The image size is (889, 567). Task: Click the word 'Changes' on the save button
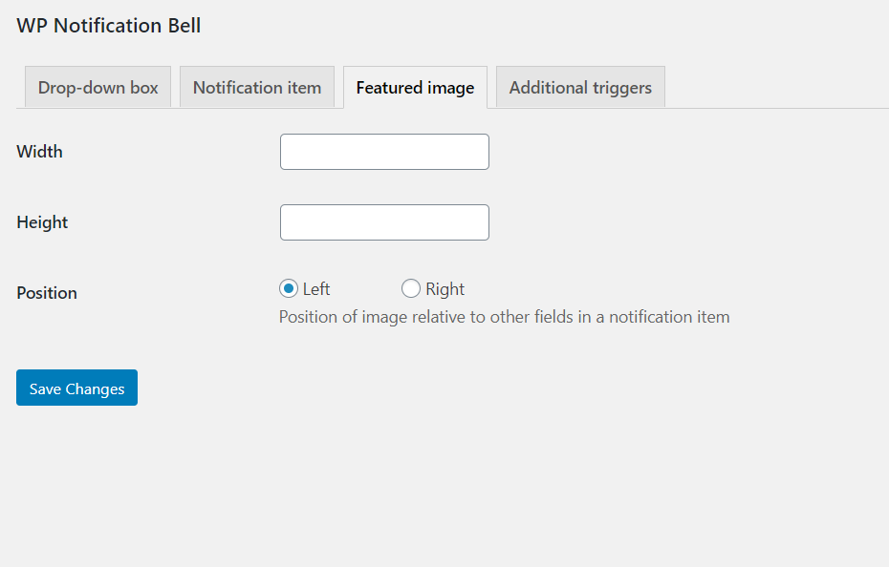click(x=96, y=389)
